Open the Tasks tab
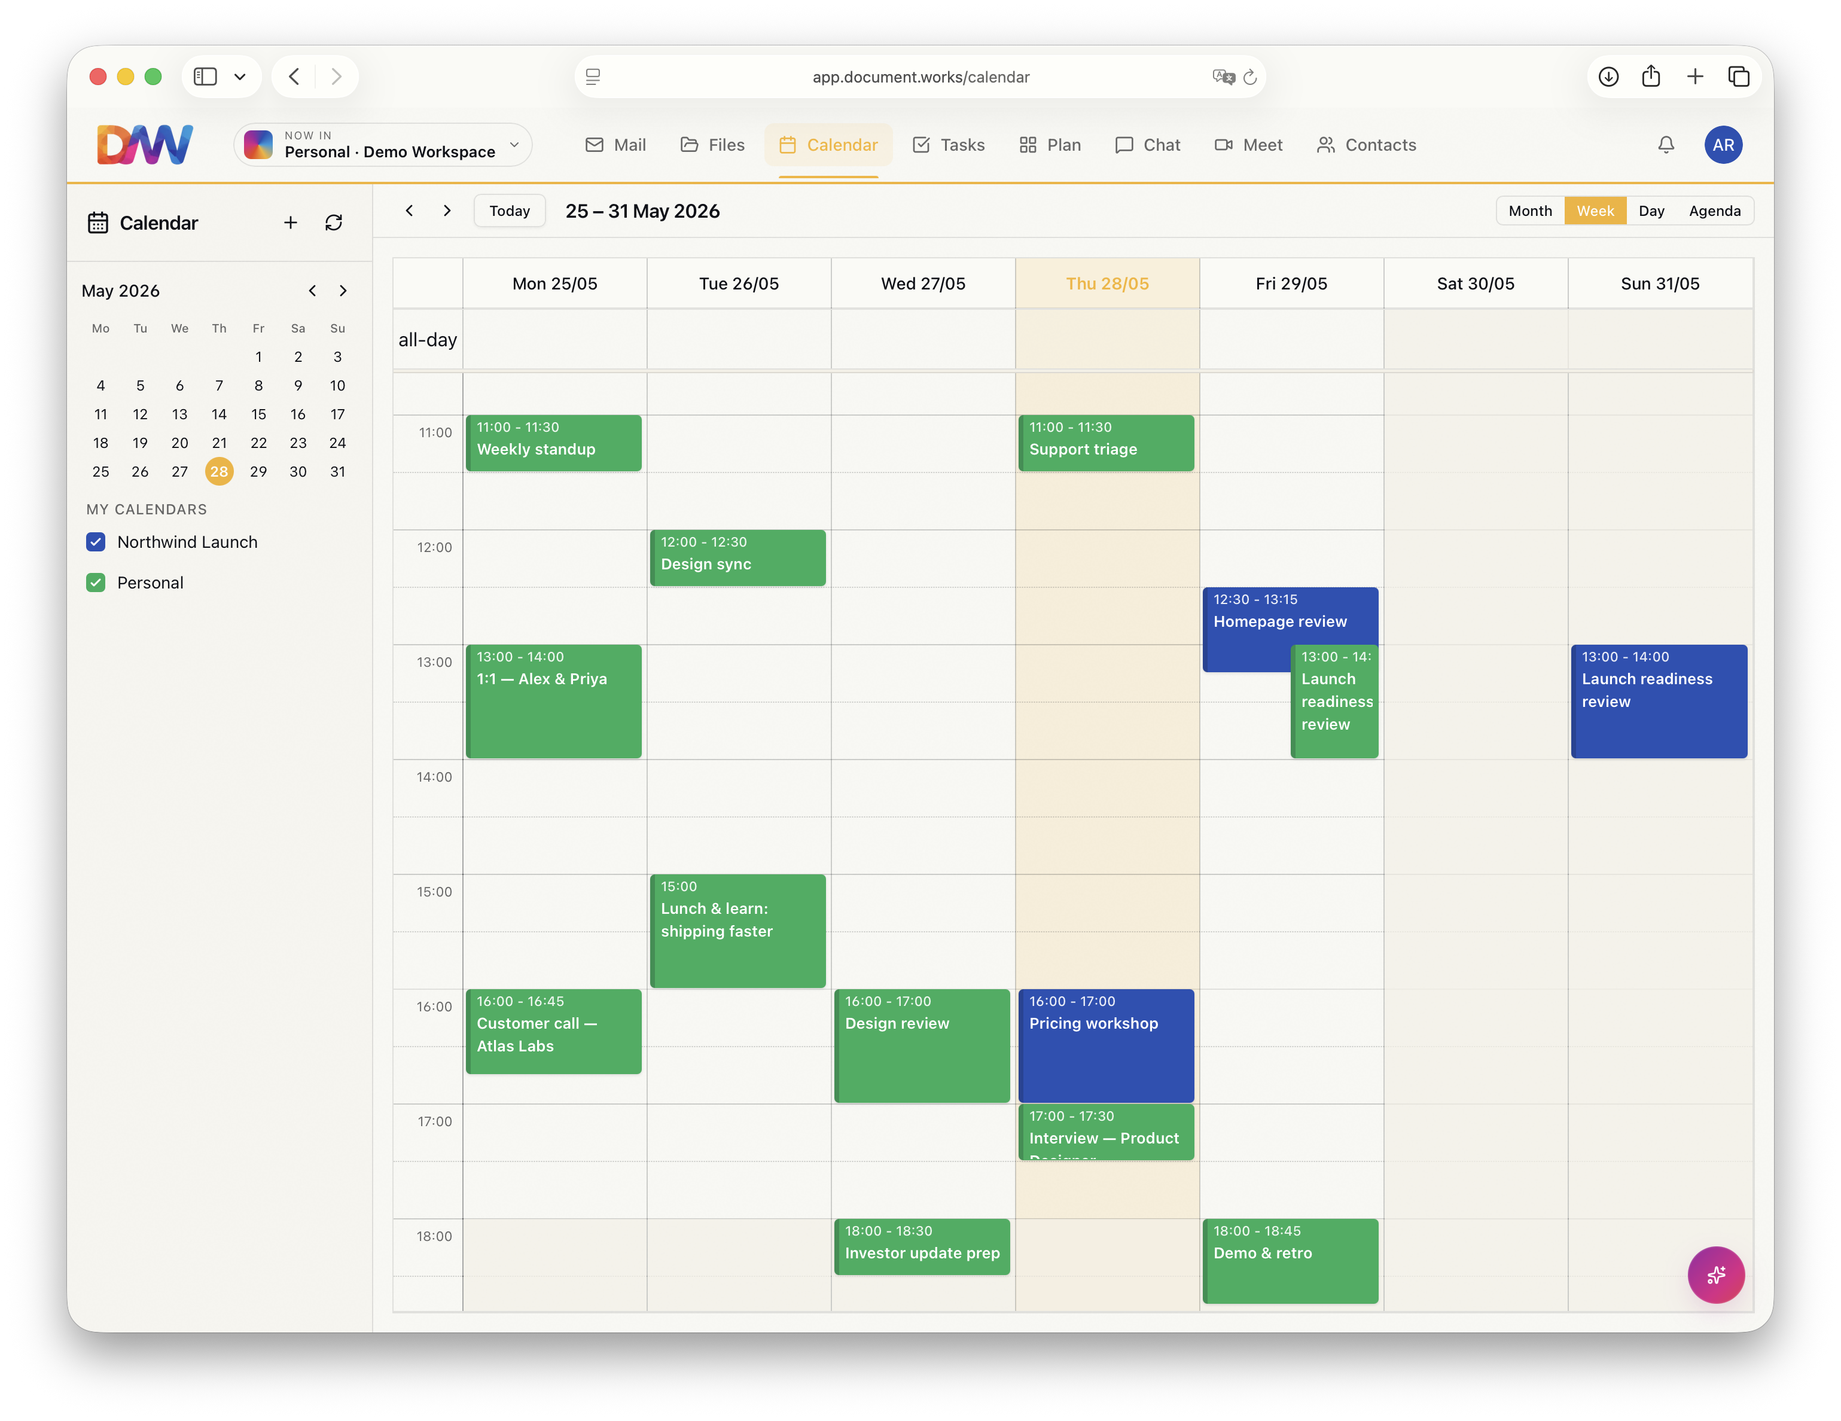 pyautogui.click(x=949, y=145)
